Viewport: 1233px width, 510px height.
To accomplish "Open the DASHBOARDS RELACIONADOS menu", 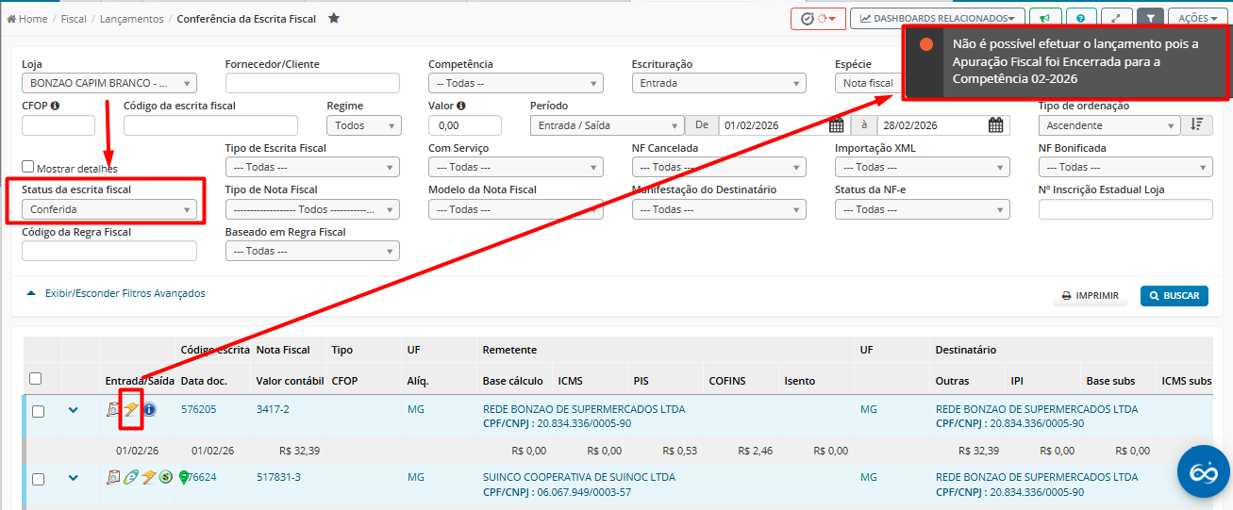I will [937, 18].
